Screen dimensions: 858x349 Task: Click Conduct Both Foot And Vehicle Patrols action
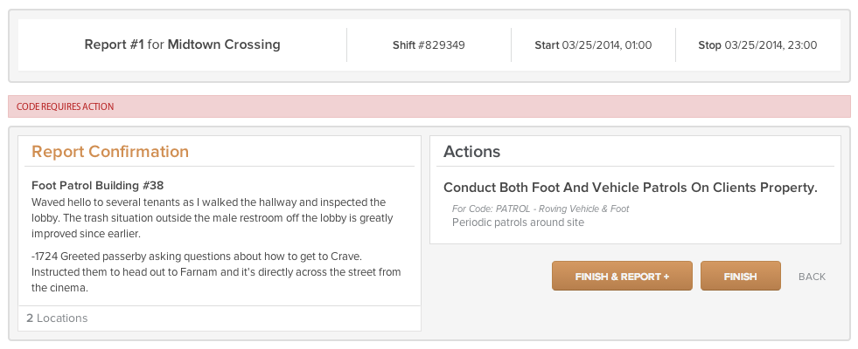(631, 188)
